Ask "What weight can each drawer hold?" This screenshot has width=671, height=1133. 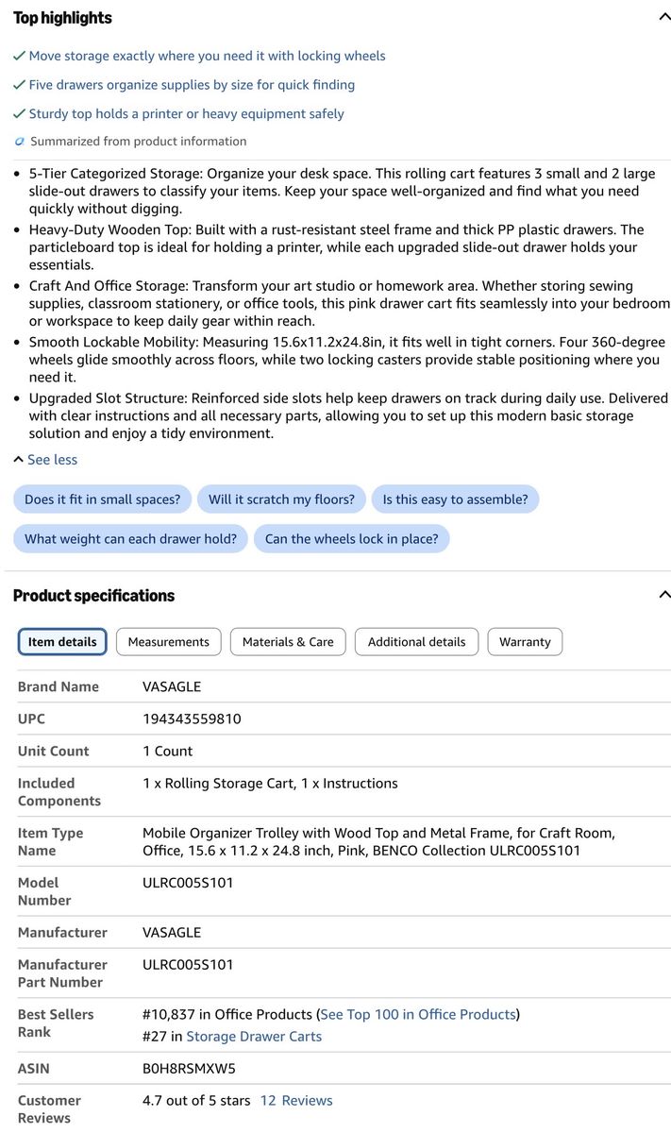pyautogui.click(x=131, y=539)
